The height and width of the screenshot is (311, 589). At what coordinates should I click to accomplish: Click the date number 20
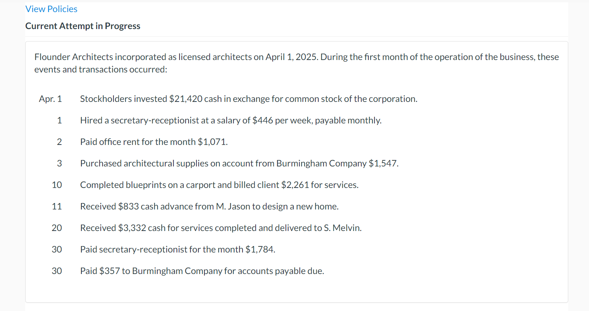click(x=57, y=228)
